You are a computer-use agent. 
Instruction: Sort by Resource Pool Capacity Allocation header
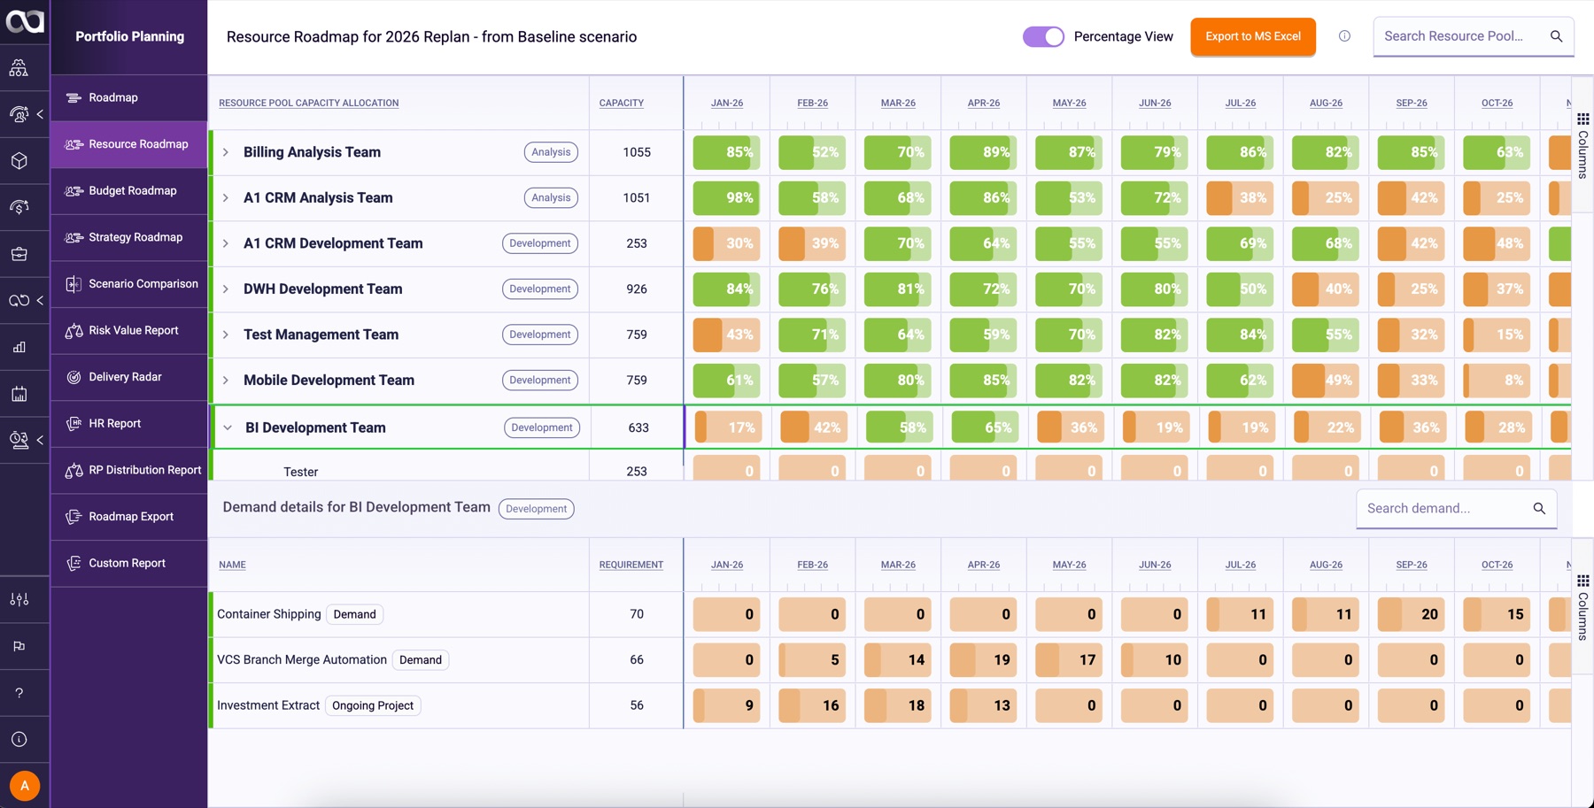coord(309,103)
